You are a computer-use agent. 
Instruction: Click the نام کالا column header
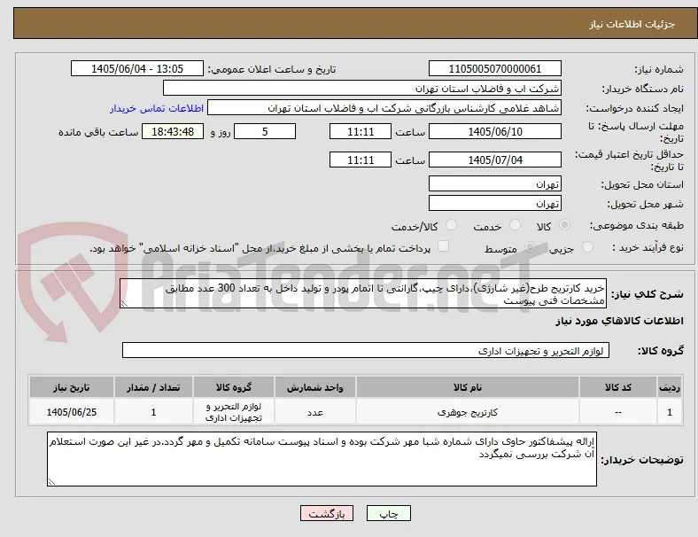coord(468,387)
